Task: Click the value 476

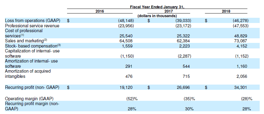Action: 129,76
